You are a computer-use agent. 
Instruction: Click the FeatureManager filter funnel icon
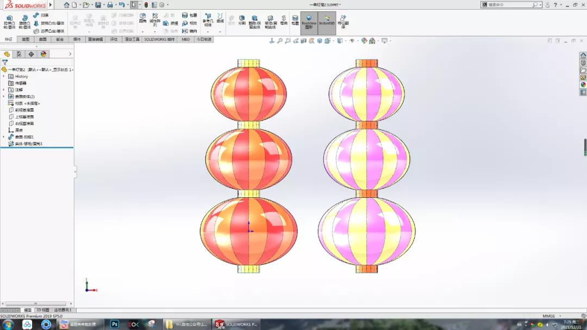(5, 62)
